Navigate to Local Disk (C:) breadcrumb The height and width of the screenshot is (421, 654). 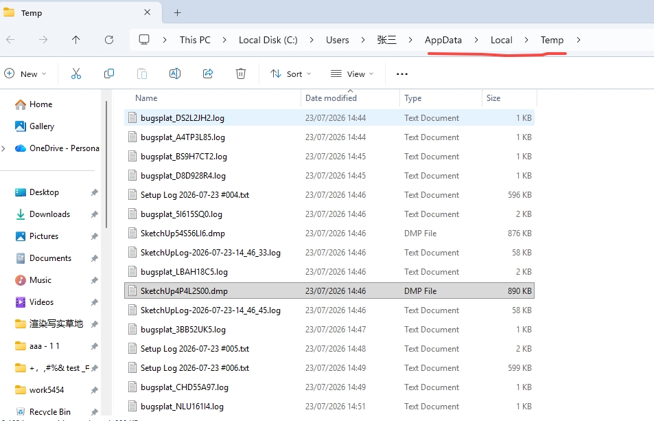268,40
